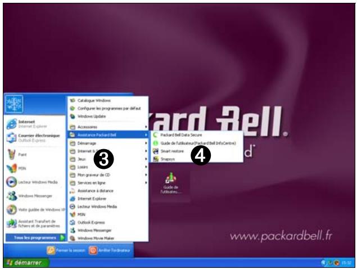The height and width of the screenshot is (269, 357).
Task: Launch Assistant Transfert de fichiers et de paramètres
Action: [34, 223]
